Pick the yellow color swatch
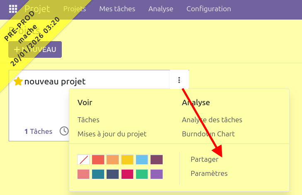Screen dimensions: 302x195 [127, 160]
